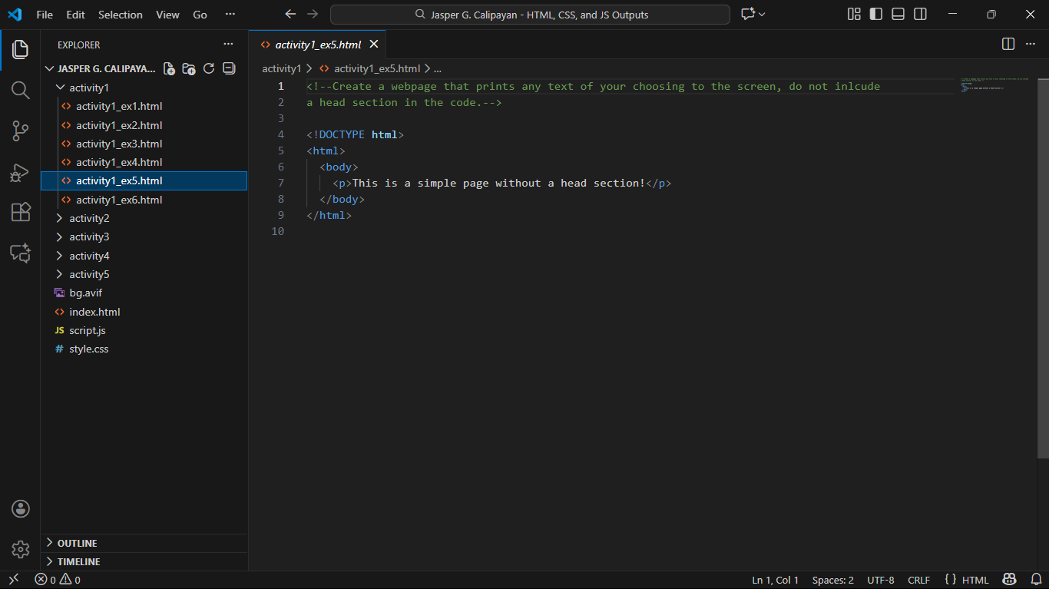
Task: Collapse the activity1 folder
Action: click(89, 88)
